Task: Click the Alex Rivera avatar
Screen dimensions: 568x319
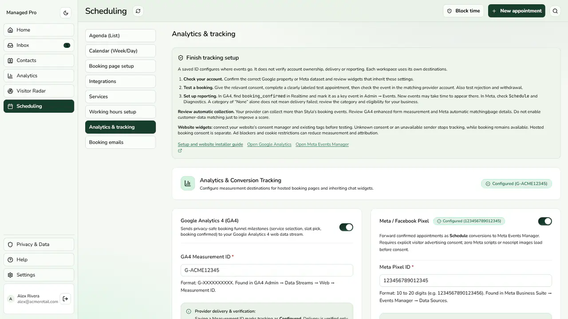Action: coord(11,299)
